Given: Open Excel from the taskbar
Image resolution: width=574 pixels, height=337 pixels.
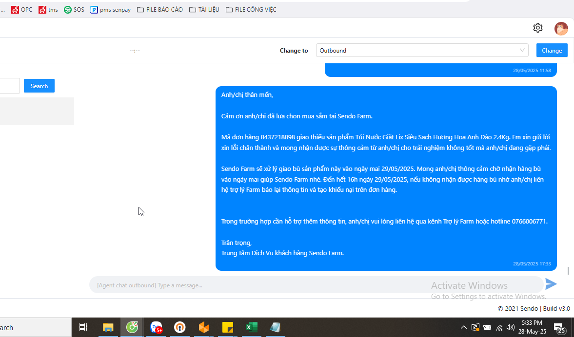Looking at the screenshot, I should (x=252, y=327).
